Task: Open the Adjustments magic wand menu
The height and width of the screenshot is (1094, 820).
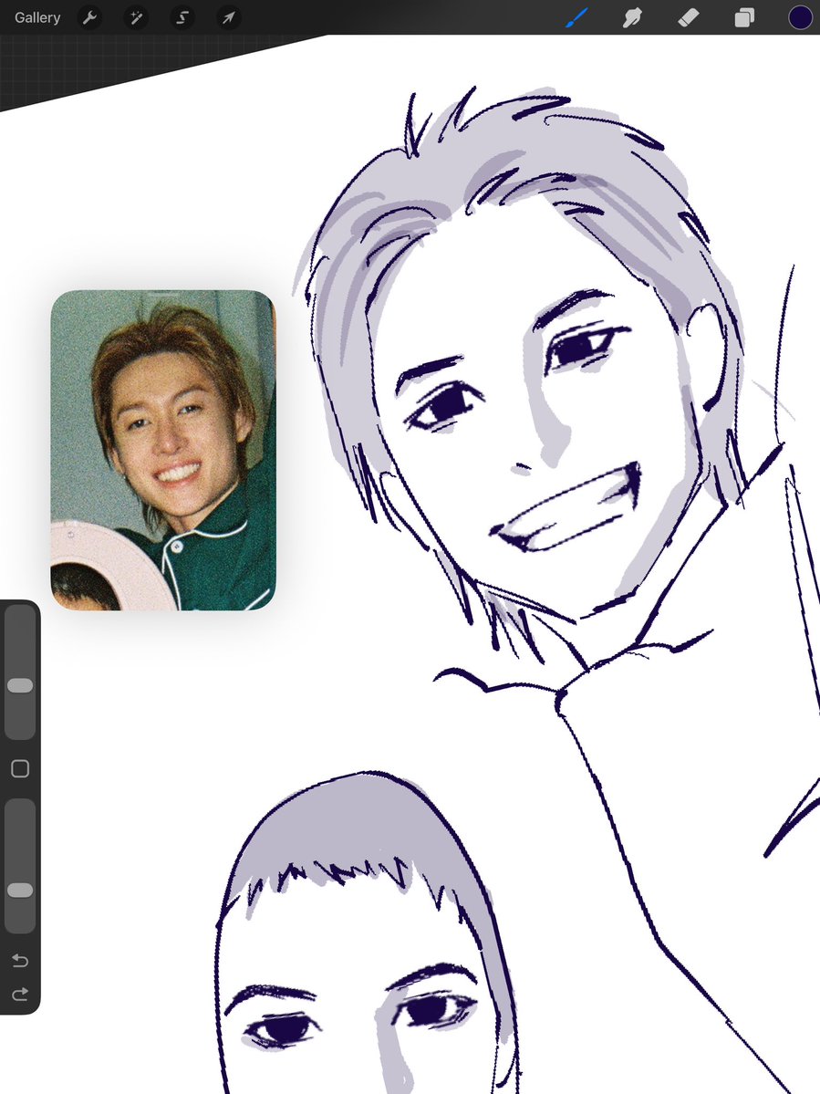Action: 136,17
